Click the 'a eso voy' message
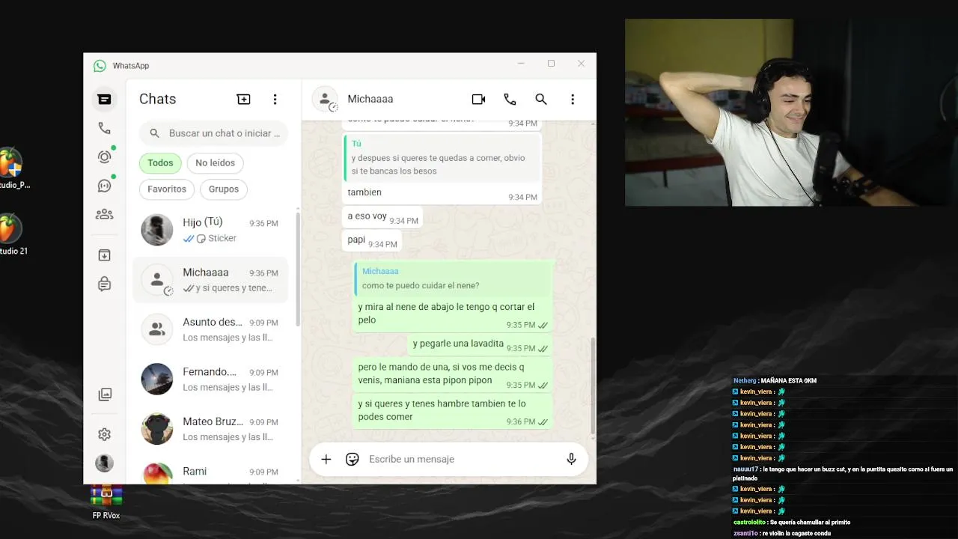 (x=382, y=217)
